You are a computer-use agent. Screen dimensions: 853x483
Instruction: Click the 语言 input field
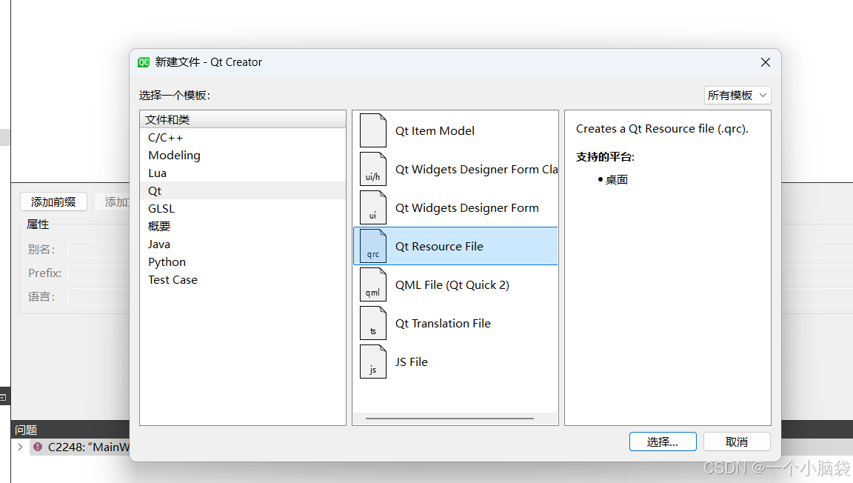98,297
